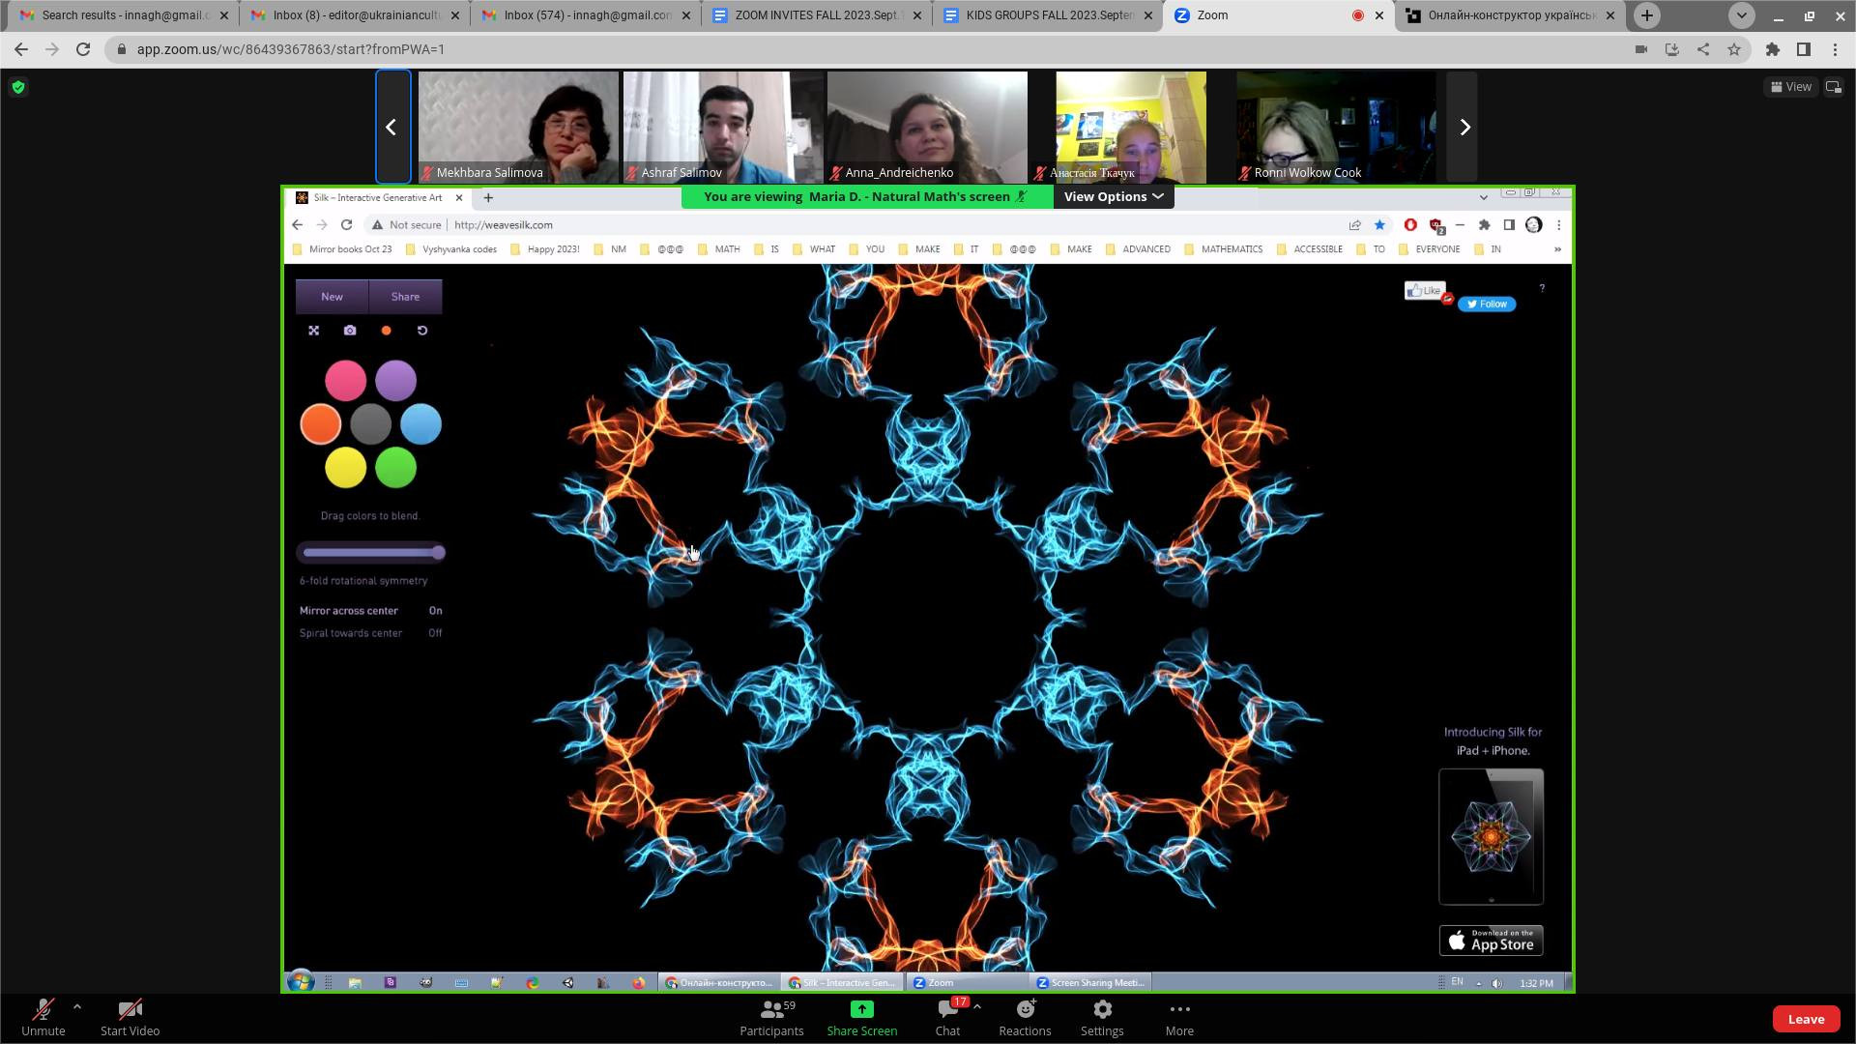Click the green Share Screen icon
The image size is (1856, 1044).
pos(861,1010)
